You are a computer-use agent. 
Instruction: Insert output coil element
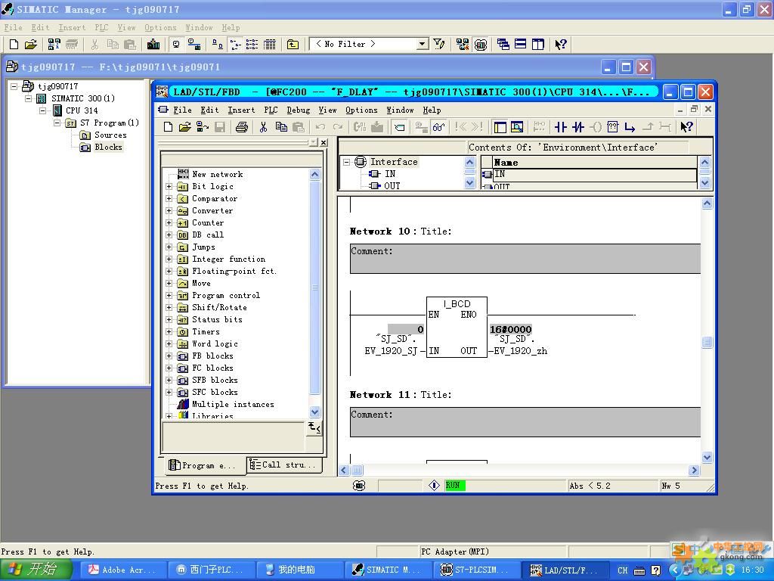(x=596, y=127)
